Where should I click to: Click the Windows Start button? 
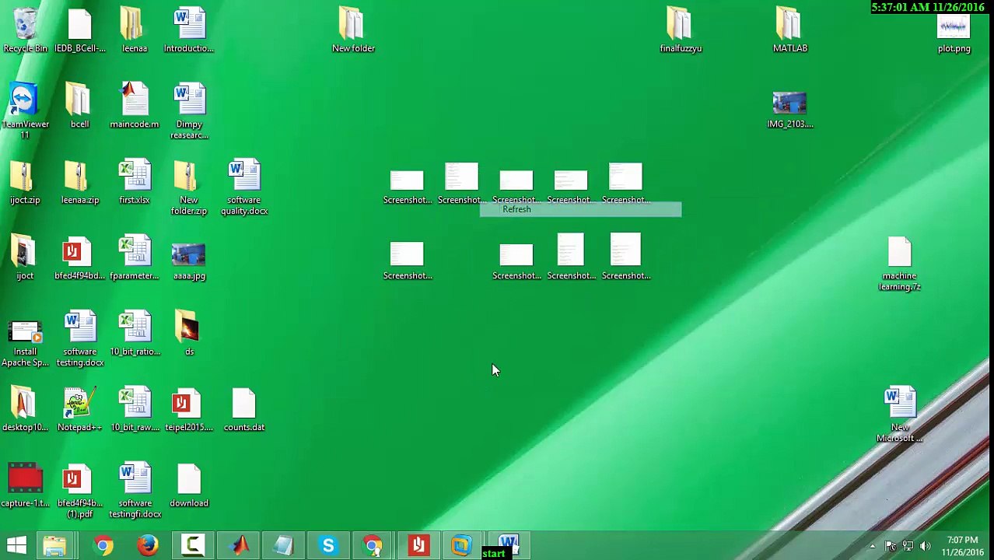coord(16,545)
